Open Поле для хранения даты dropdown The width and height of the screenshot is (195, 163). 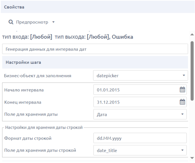pyautogui.click(x=140, y=114)
